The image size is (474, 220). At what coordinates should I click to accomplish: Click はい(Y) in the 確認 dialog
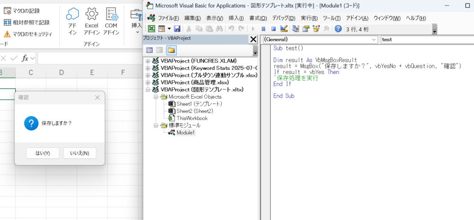point(43,153)
